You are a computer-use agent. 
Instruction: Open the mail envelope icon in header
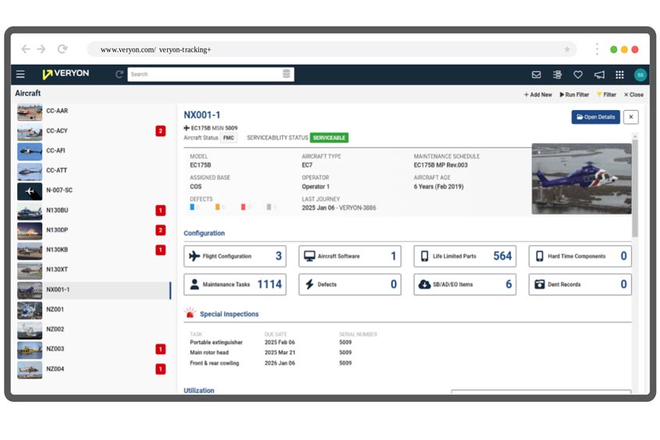click(536, 75)
